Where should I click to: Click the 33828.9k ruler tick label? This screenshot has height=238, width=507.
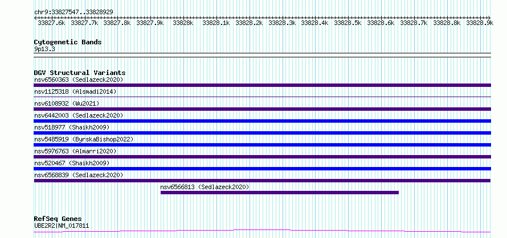tap(480, 23)
